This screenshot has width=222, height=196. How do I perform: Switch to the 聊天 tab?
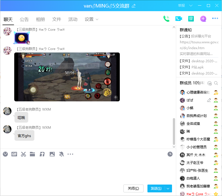pyautogui.click(x=8, y=19)
